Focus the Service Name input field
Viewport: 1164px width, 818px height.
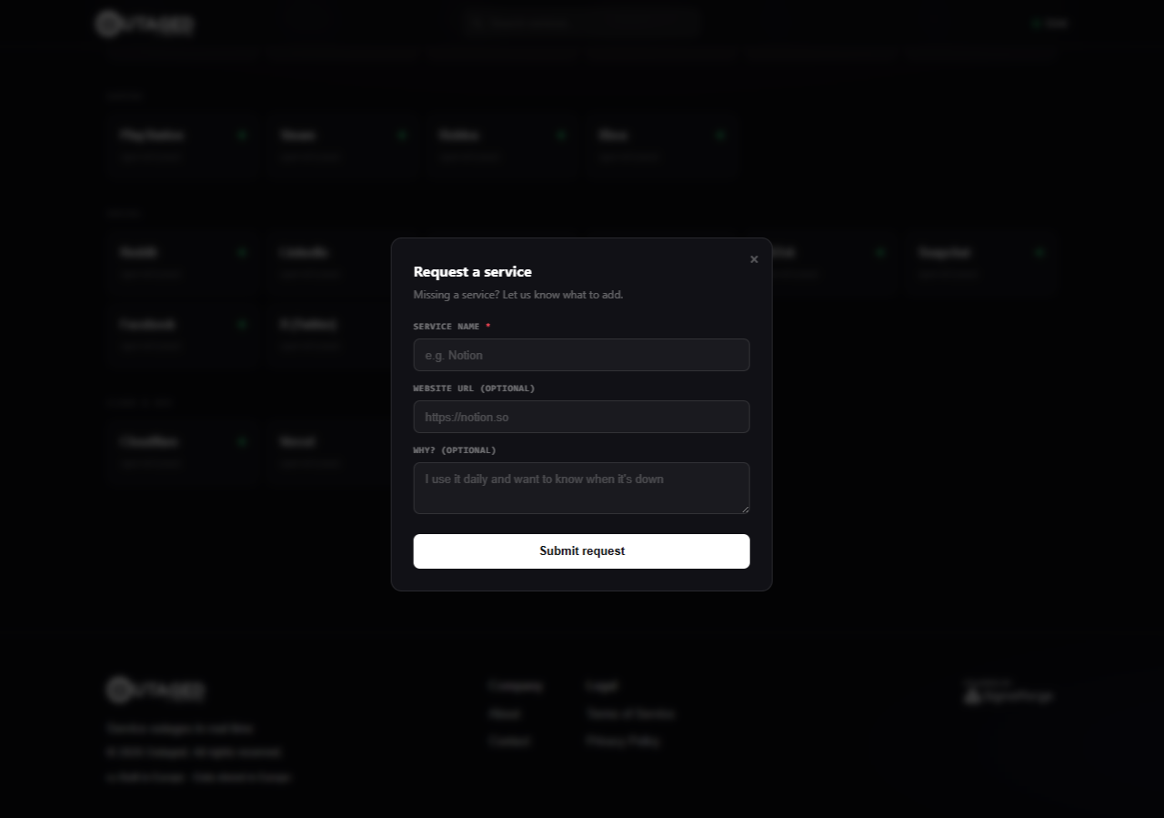581,355
